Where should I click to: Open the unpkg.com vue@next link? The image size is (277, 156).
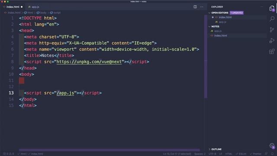click(x=89, y=62)
